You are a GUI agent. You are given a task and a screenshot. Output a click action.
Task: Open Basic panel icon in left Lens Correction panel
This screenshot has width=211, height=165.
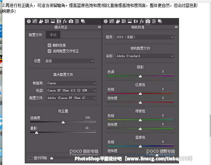pyautogui.click(x=29, y=21)
